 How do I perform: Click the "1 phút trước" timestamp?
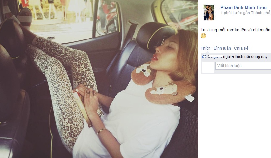(231, 13)
